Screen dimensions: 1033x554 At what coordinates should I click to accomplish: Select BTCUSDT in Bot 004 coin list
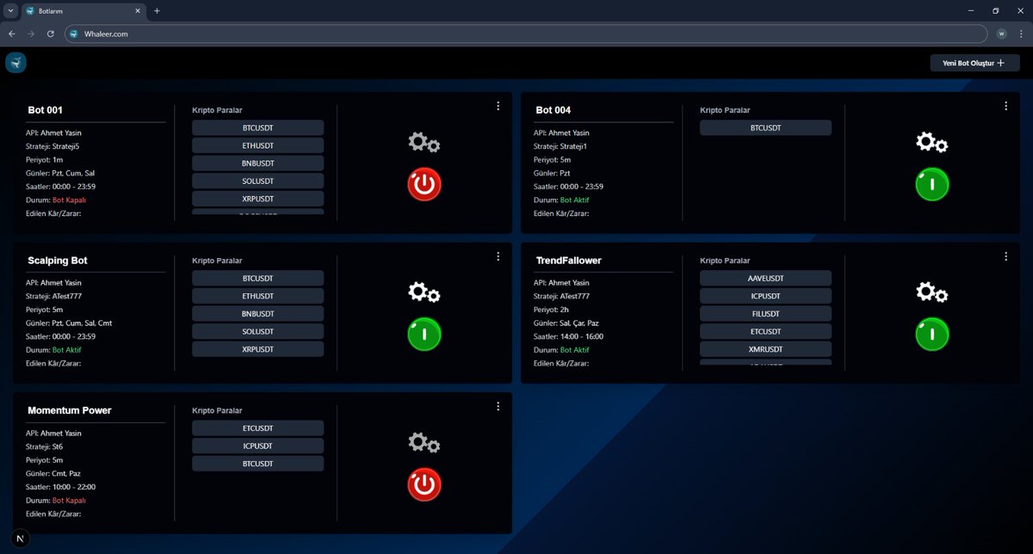coord(766,127)
